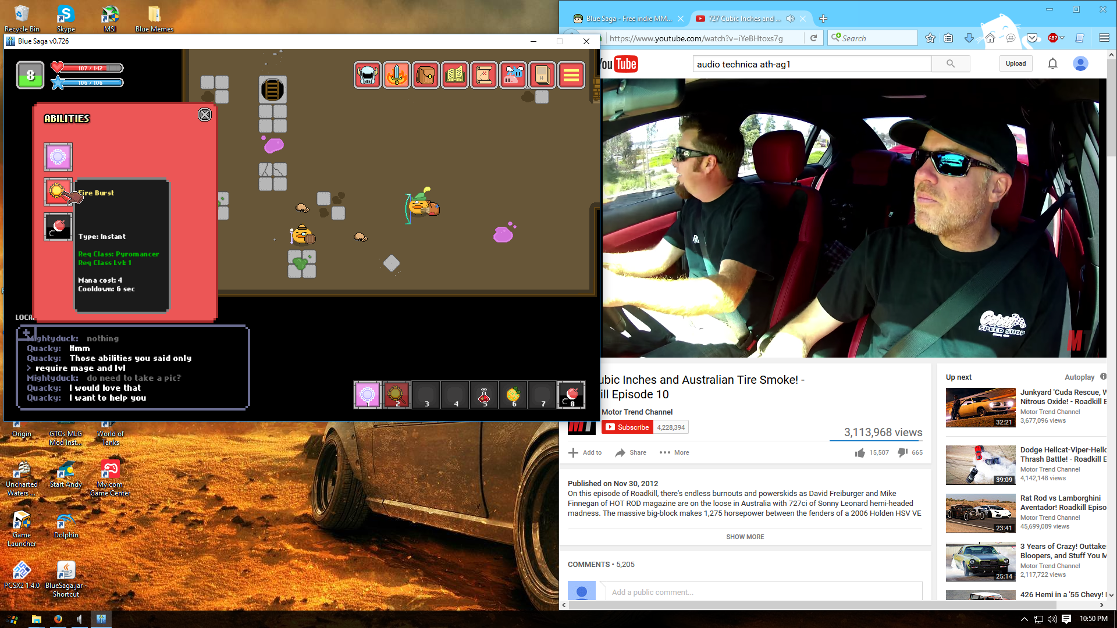Image resolution: width=1117 pixels, height=628 pixels.
Task: Select empty hotbar slot 4
Action: (x=455, y=395)
